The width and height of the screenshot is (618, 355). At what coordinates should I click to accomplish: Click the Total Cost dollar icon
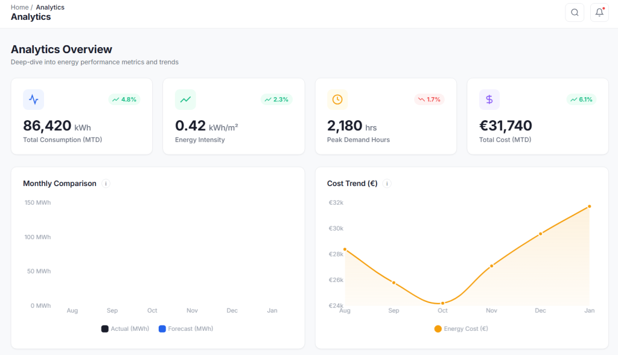point(489,100)
